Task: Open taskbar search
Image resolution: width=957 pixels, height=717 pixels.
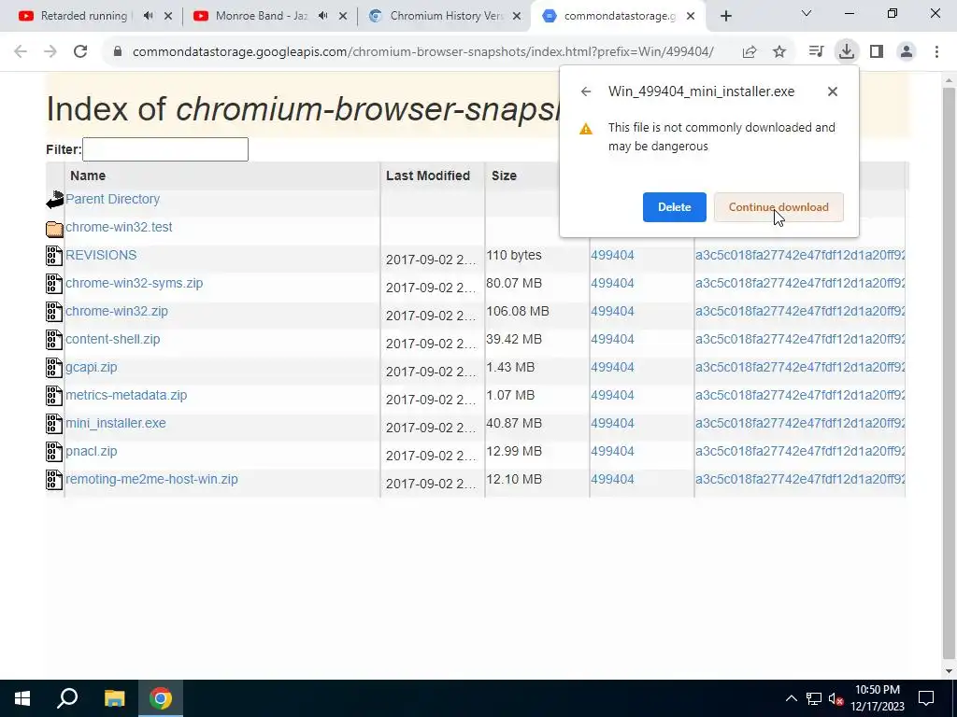Action: click(x=67, y=698)
